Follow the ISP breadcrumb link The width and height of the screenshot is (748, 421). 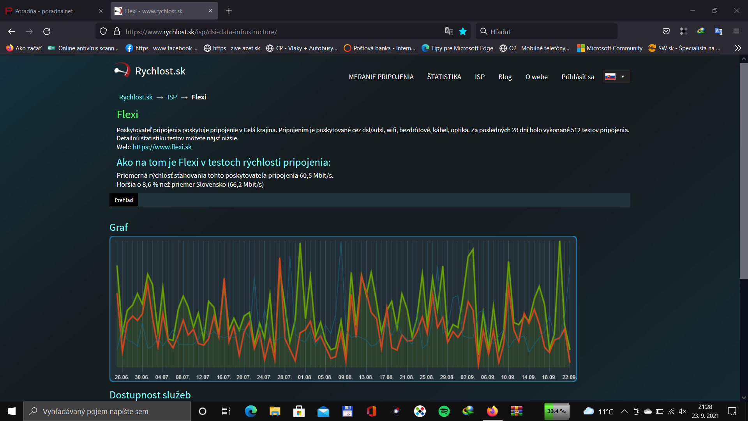click(x=172, y=97)
